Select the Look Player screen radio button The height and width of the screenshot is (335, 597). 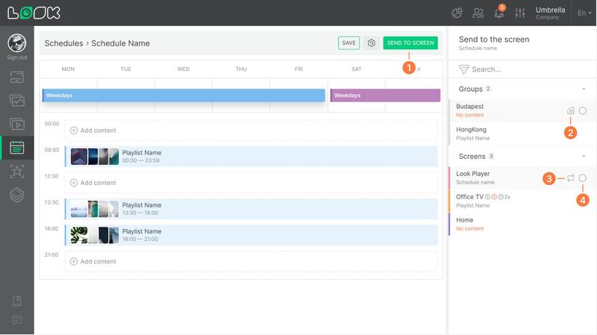[x=583, y=178]
